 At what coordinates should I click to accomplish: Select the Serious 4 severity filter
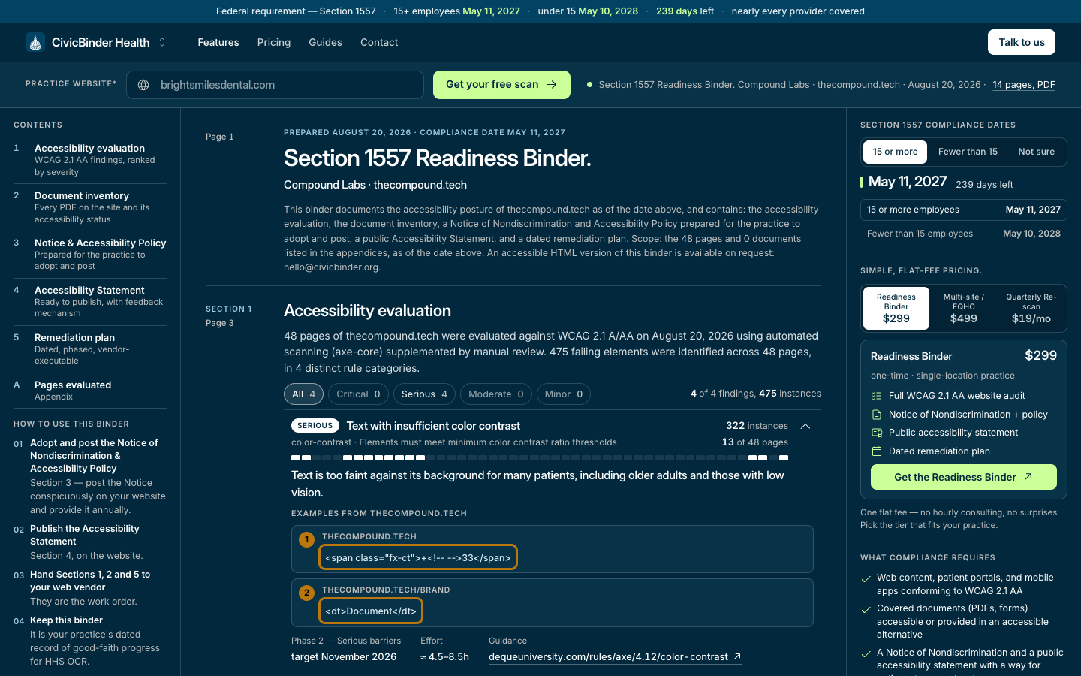(424, 394)
